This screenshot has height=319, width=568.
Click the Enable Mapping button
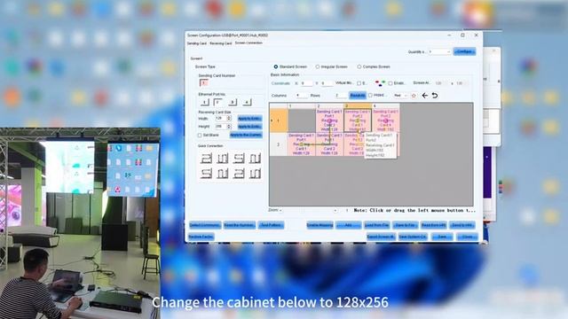pyautogui.click(x=319, y=225)
